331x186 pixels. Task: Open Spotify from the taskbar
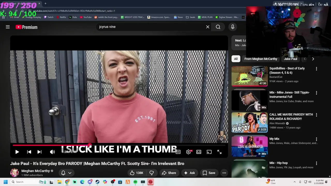[x=135, y=182]
